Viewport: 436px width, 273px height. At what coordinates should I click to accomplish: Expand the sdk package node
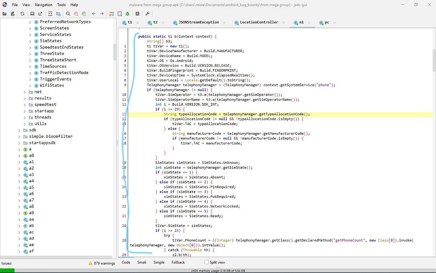point(20,130)
